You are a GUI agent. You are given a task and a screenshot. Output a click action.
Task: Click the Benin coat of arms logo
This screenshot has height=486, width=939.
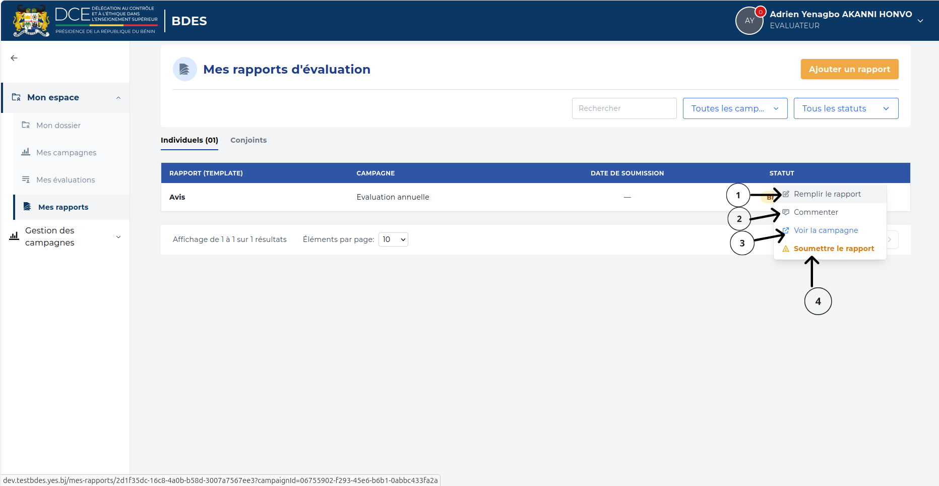coord(31,21)
